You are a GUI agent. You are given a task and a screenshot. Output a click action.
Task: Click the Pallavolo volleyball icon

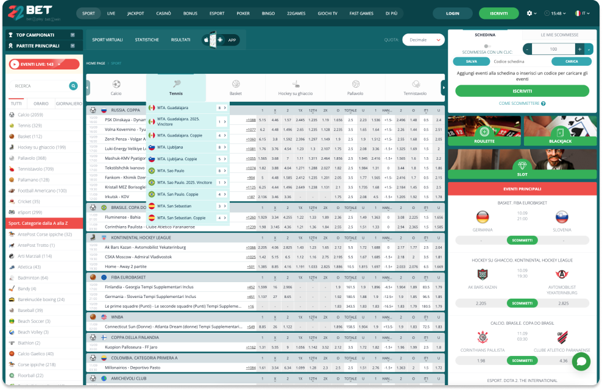click(x=355, y=84)
